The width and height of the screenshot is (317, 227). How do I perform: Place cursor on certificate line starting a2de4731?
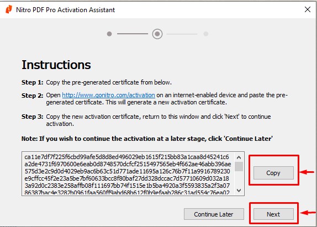pos(128,164)
